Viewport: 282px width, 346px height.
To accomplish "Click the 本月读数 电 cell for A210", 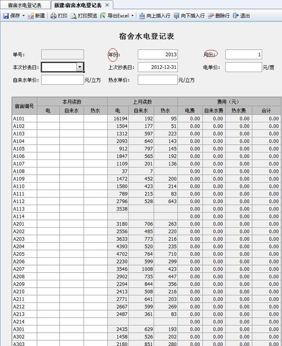I will [x=48, y=291].
